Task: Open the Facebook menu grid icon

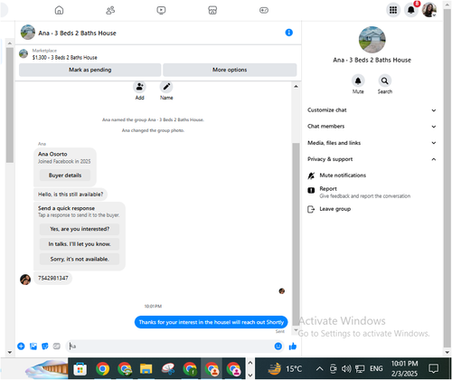Action: [x=393, y=10]
